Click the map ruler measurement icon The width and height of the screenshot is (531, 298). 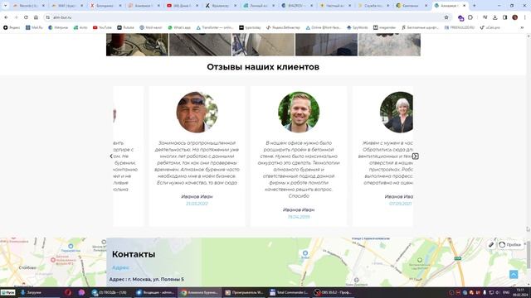(x=491, y=245)
